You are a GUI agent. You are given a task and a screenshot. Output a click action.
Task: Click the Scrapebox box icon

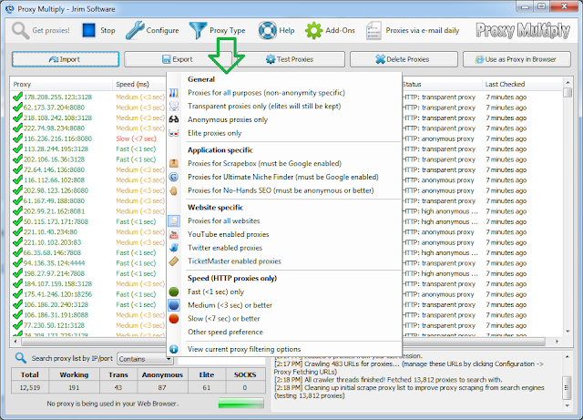(x=174, y=163)
